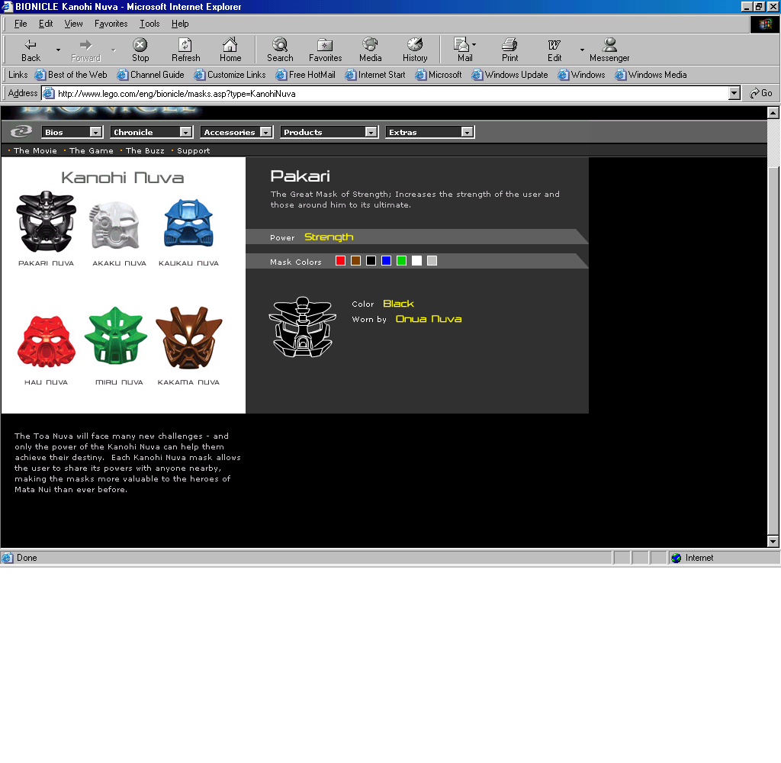Click the Edit with Word icon
Image resolution: width=781 pixels, height=763 pixels.
(554, 45)
